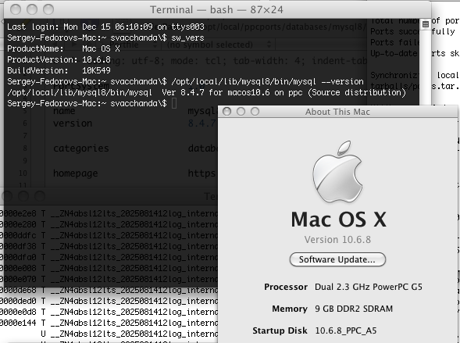Click the Version 10.6.8 text under Mac OS X
This screenshot has width=460, height=343.
point(337,239)
